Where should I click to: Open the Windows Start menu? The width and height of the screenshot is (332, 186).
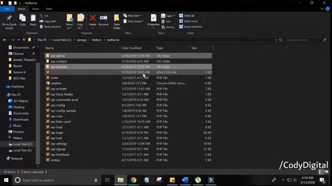[6, 180]
